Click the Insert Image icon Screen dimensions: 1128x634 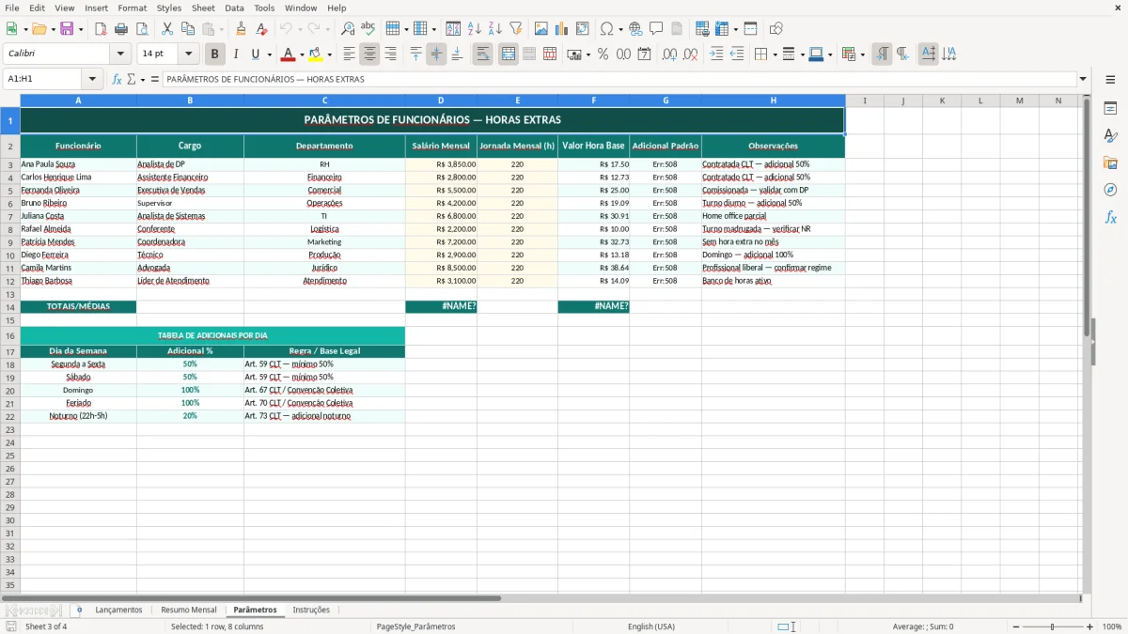click(x=541, y=29)
